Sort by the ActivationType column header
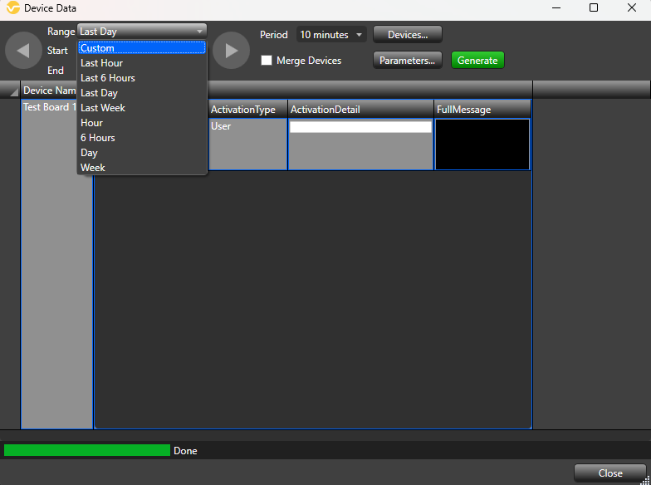The height and width of the screenshot is (485, 651). pos(247,110)
